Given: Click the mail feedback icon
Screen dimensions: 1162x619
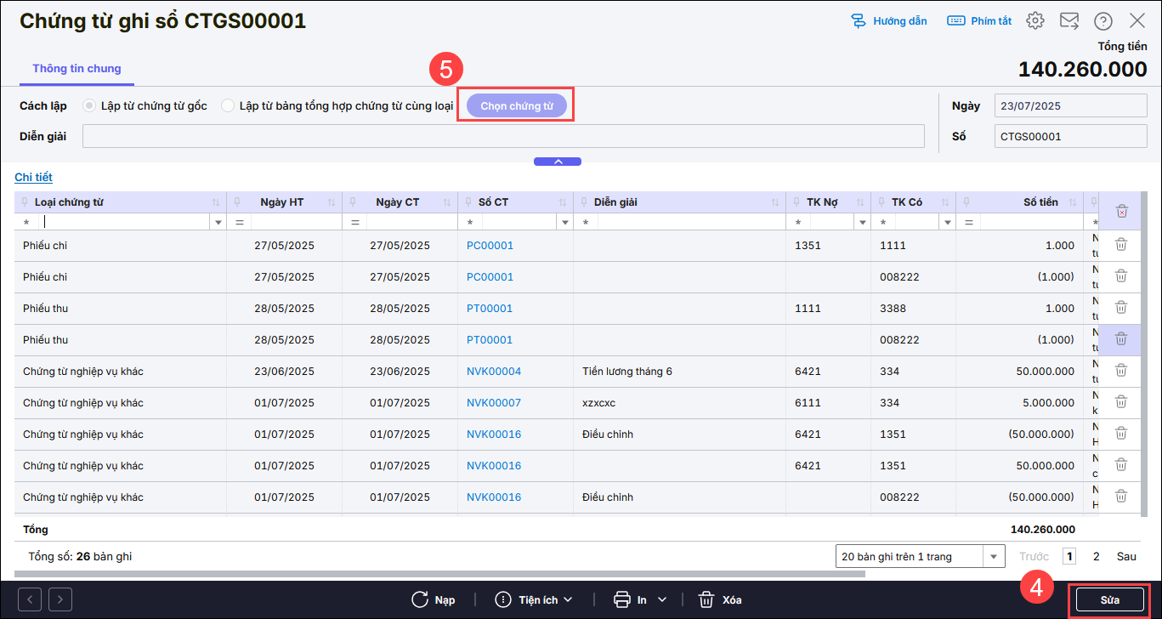Looking at the screenshot, I should click(x=1068, y=21).
